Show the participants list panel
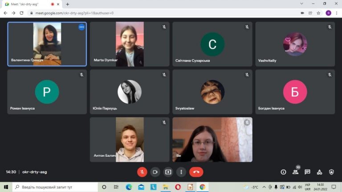342x192 pixels. [x=296, y=172]
